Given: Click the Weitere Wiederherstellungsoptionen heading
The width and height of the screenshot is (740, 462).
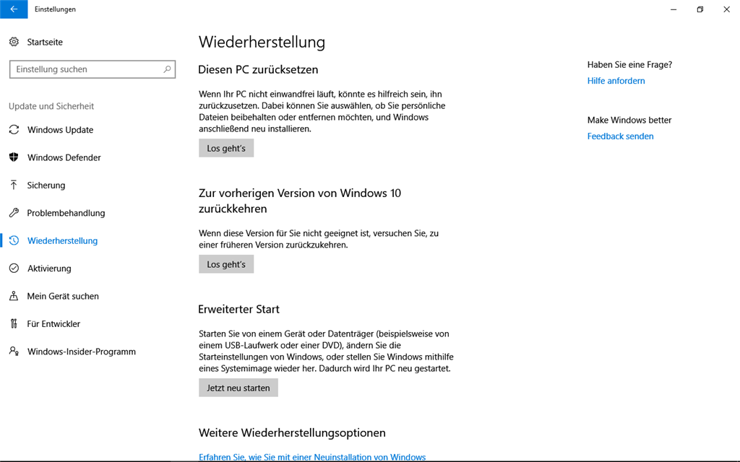Looking at the screenshot, I should 292,433.
